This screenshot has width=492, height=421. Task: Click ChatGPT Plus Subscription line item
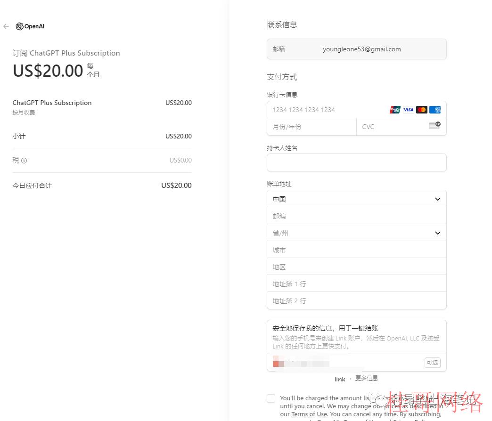pos(52,103)
